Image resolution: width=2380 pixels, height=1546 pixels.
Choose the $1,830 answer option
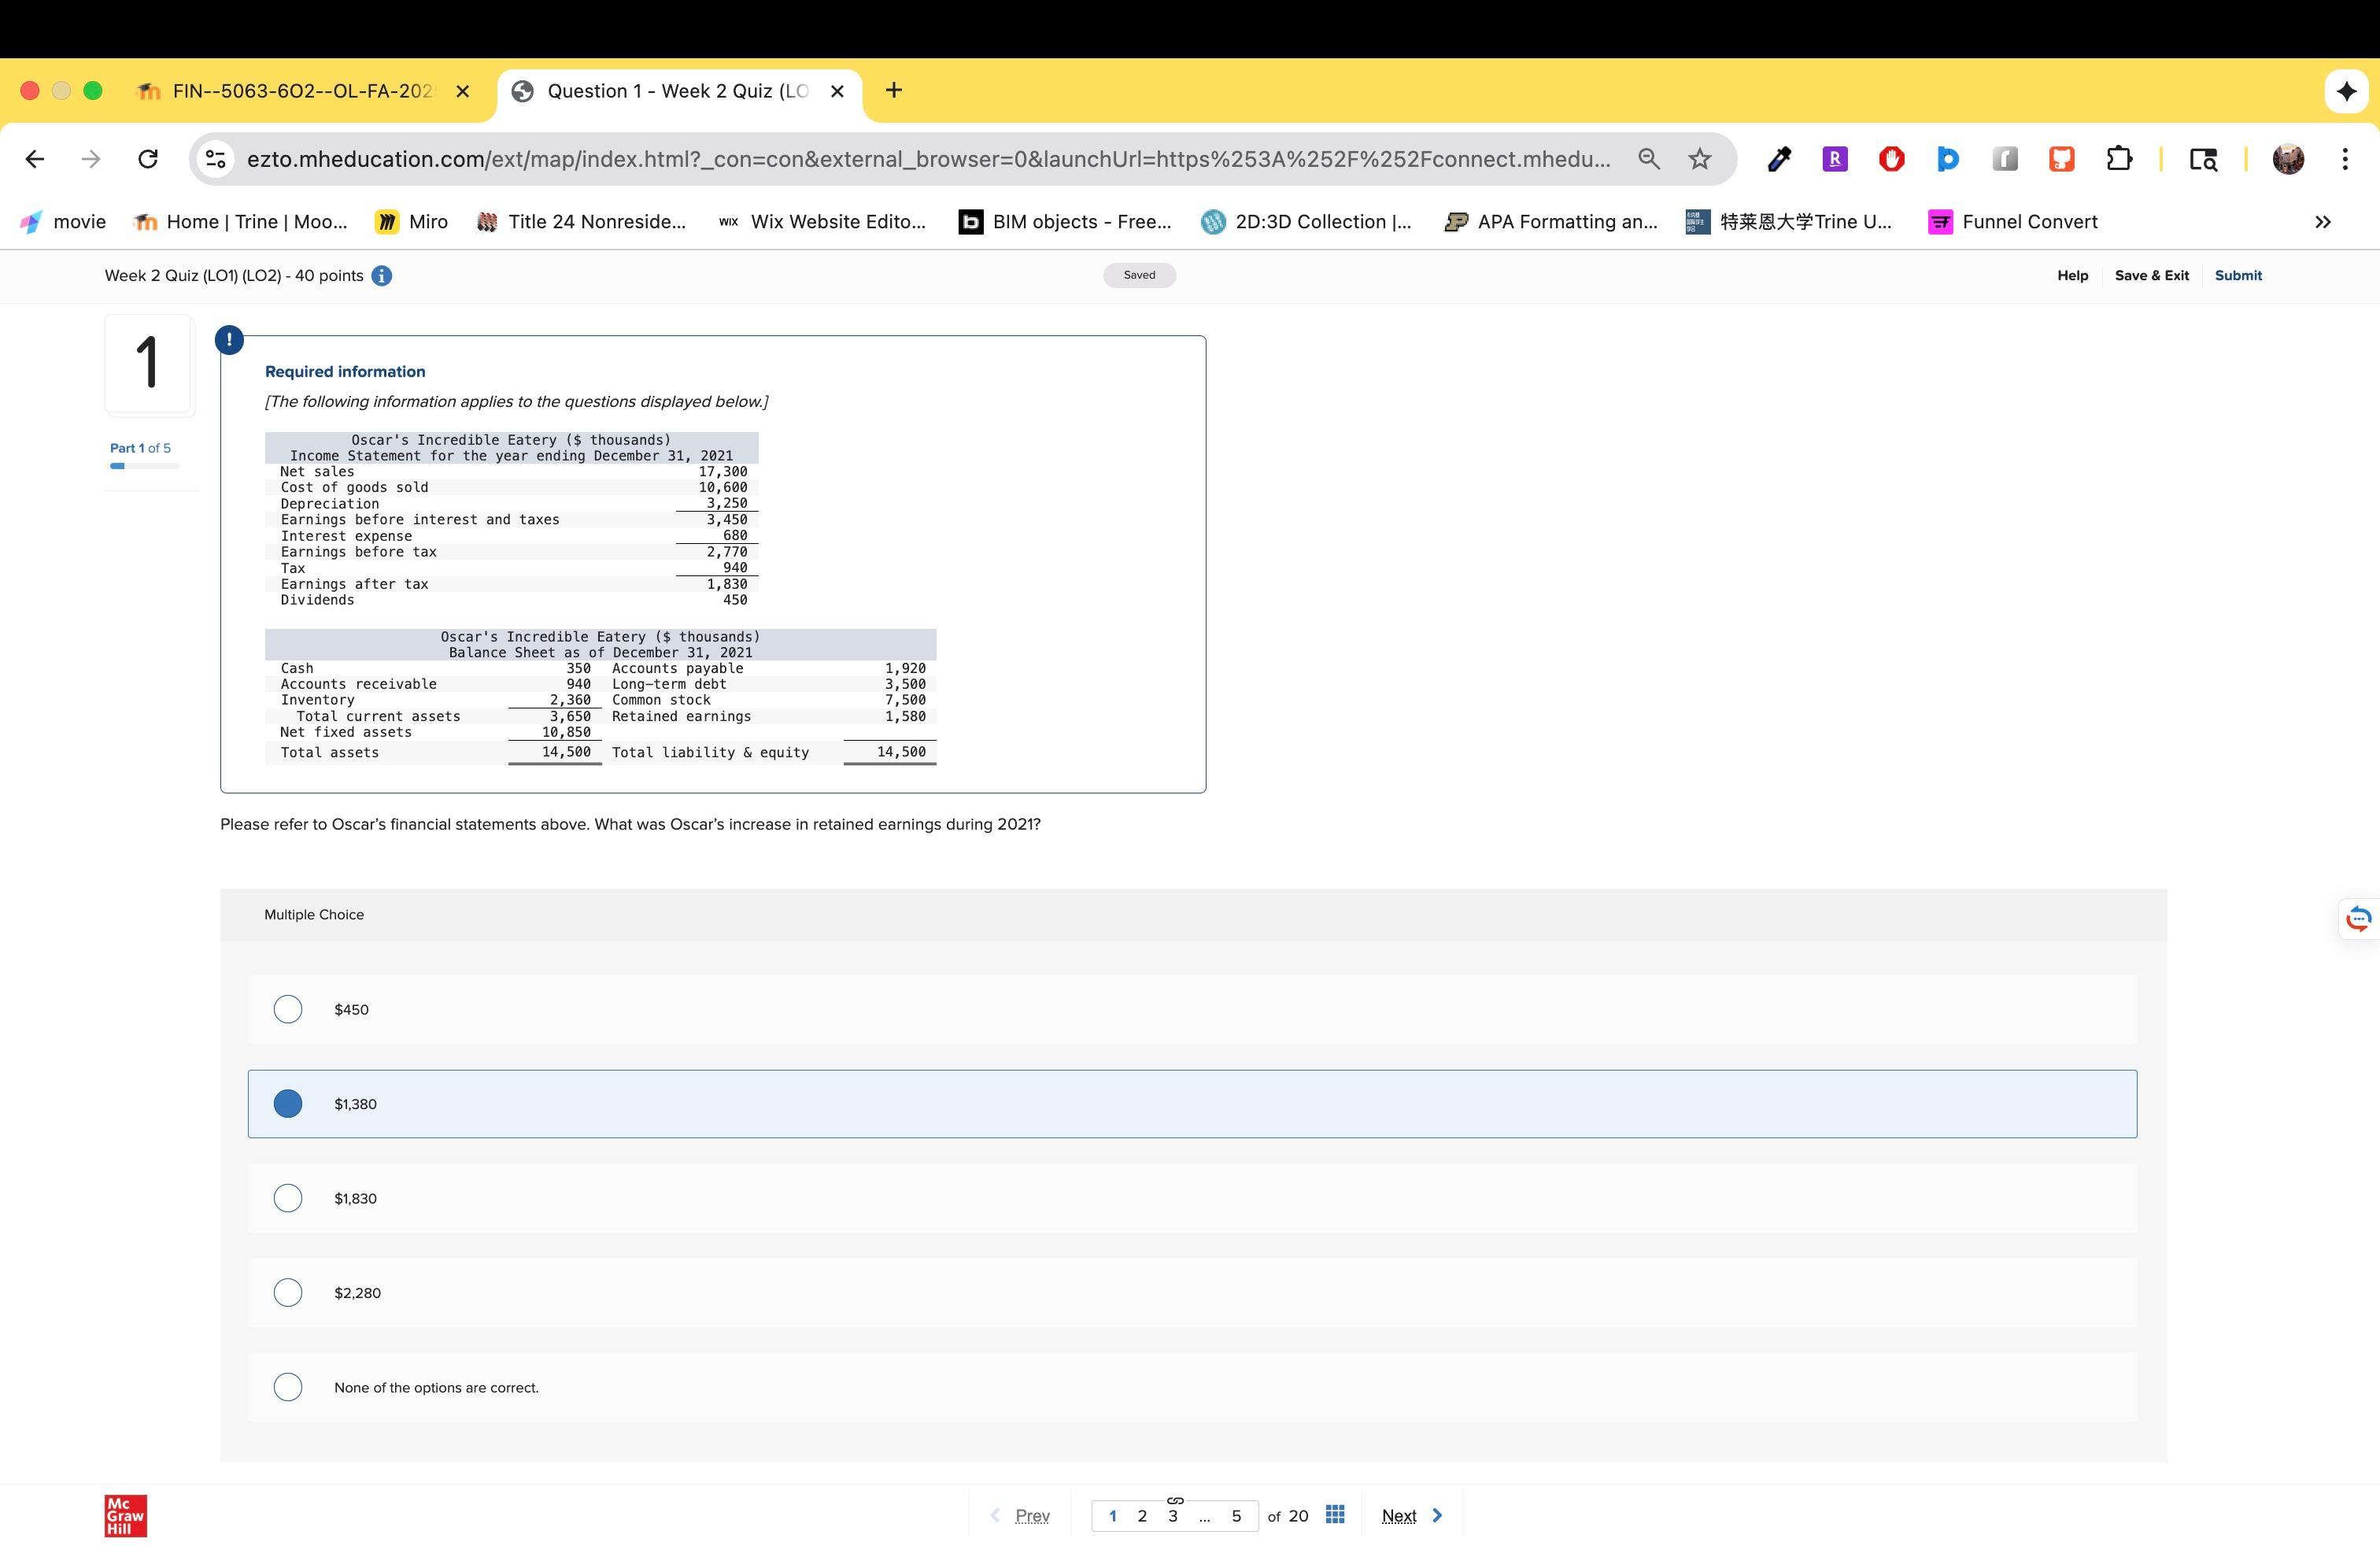point(1192,1198)
